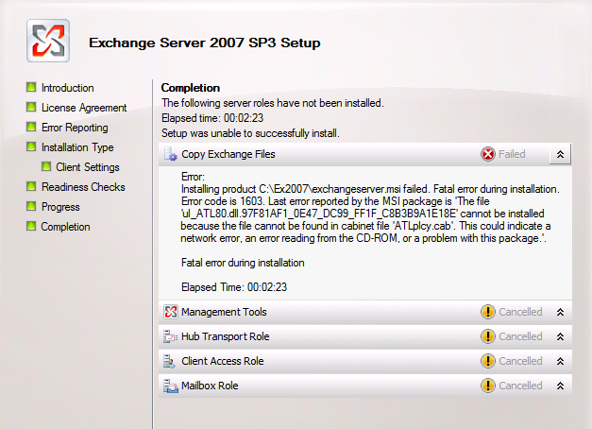
Task: Click the Mailbox Role cancelled warning icon
Action: (x=488, y=386)
